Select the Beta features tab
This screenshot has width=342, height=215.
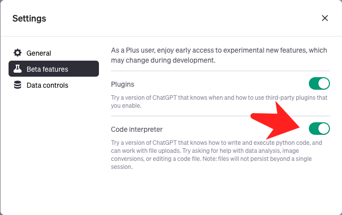coord(54,69)
